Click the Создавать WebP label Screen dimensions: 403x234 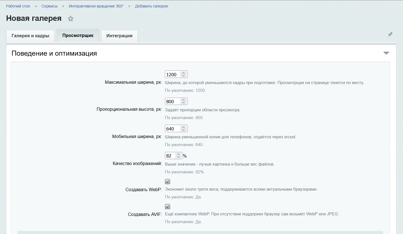pyautogui.click(x=144, y=189)
